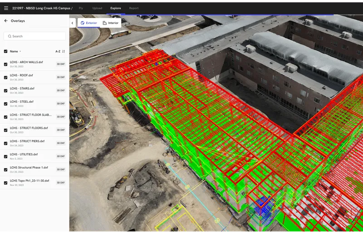Go back from Overlays panel
This screenshot has width=363, height=232.
click(6, 20)
